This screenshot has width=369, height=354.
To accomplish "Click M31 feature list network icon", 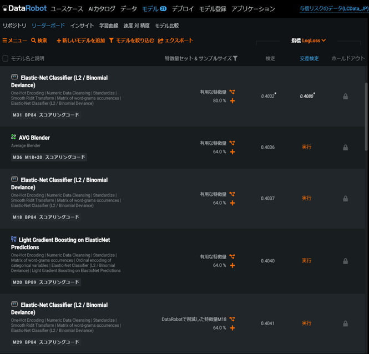I will point(232,92).
